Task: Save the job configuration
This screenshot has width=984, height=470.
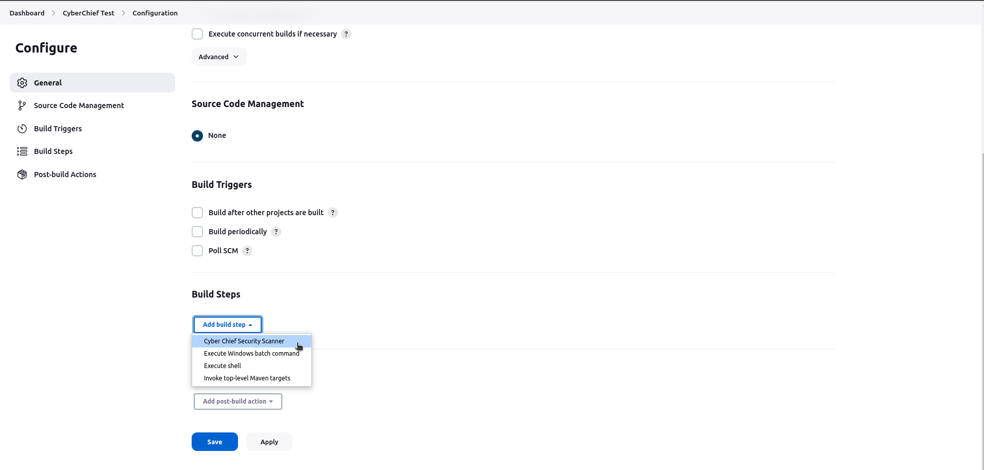Action: click(x=215, y=442)
